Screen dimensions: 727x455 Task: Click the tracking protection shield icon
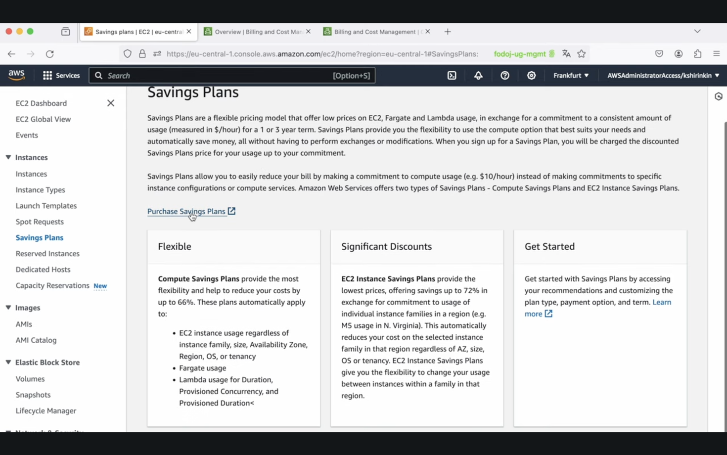pos(128,54)
